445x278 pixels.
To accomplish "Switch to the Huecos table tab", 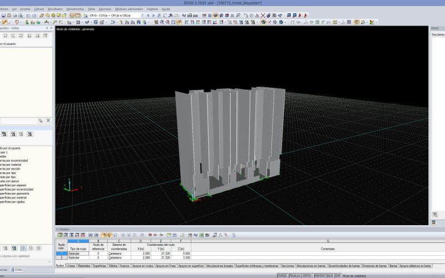I will [x=125, y=266].
